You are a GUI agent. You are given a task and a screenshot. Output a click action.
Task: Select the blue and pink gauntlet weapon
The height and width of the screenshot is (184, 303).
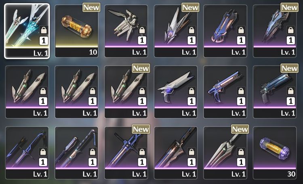(225, 31)
